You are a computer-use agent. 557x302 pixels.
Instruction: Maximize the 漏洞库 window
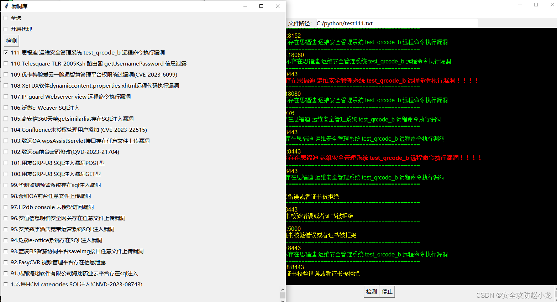261,6
